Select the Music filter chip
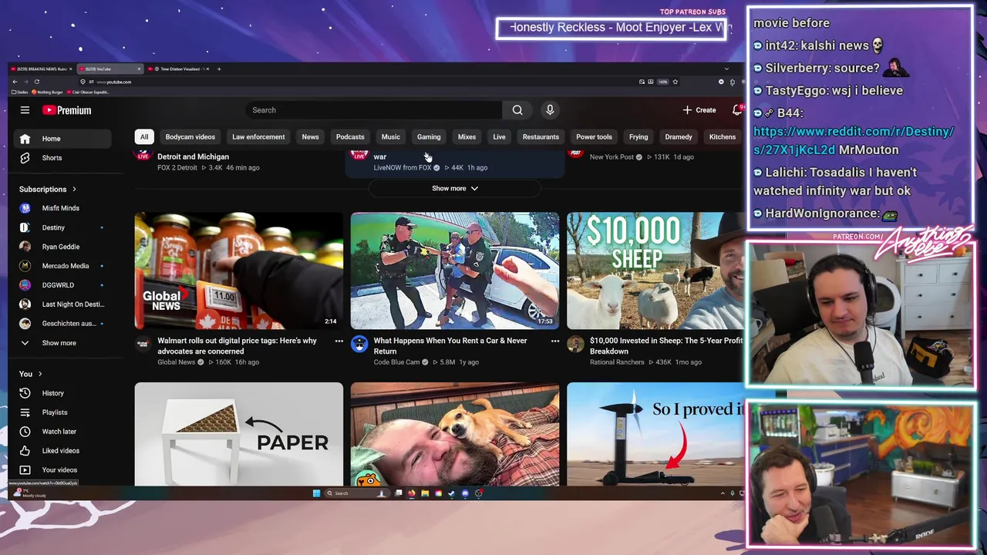Screen dimensions: 987x555 click(x=391, y=137)
